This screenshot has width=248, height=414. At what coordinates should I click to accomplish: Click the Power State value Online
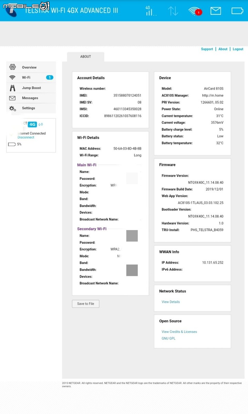coord(219,109)
